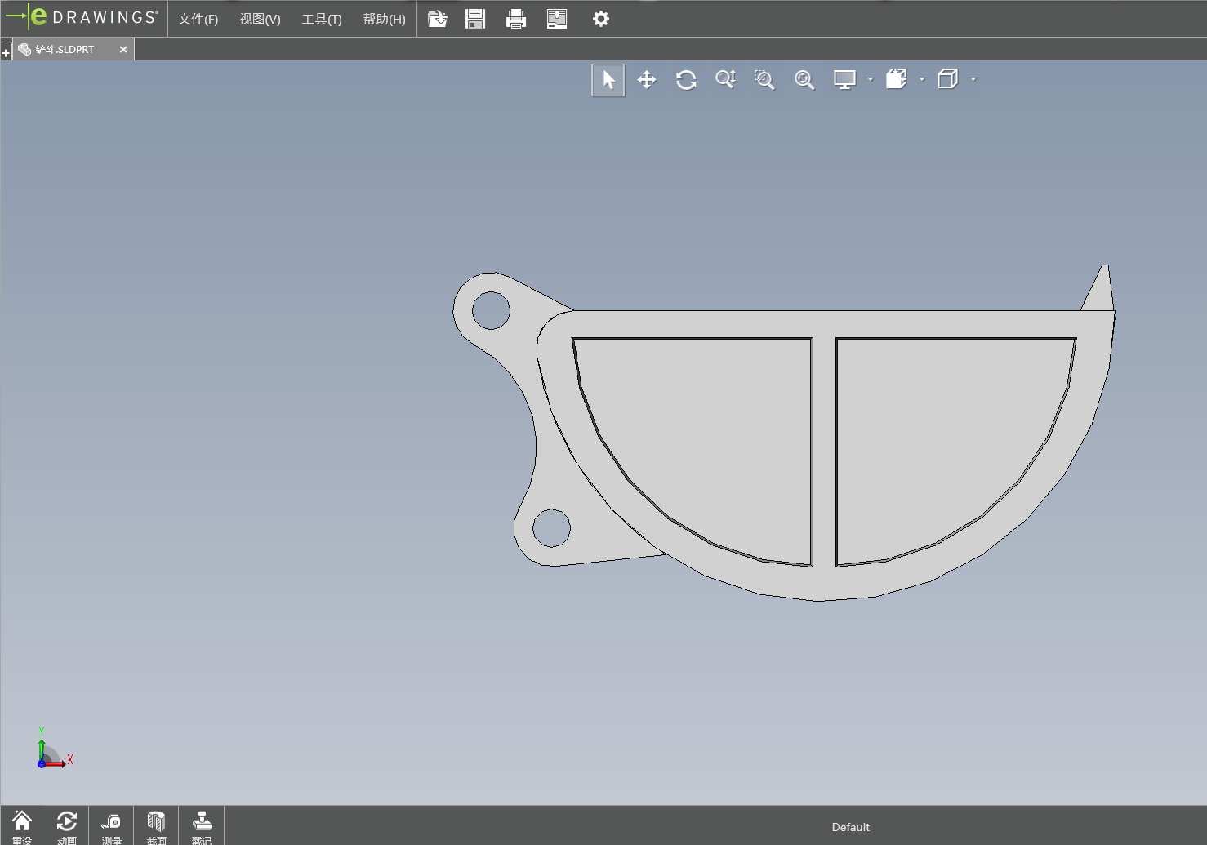Viewport: 1207px width, 845px height.
Task: Click the Zoom to fit icon
Action: 804,80
